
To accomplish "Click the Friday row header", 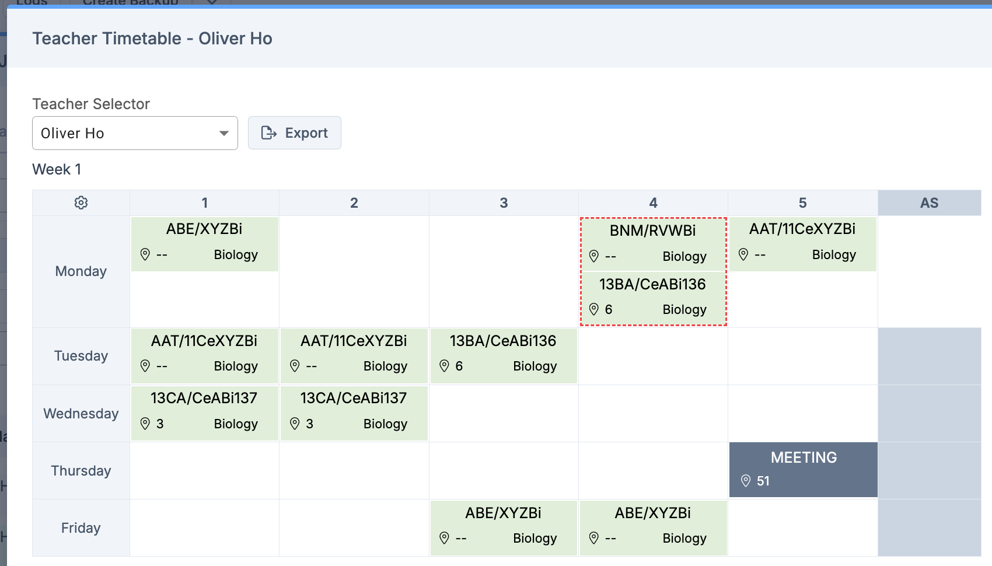I will (x=81, y=528).
